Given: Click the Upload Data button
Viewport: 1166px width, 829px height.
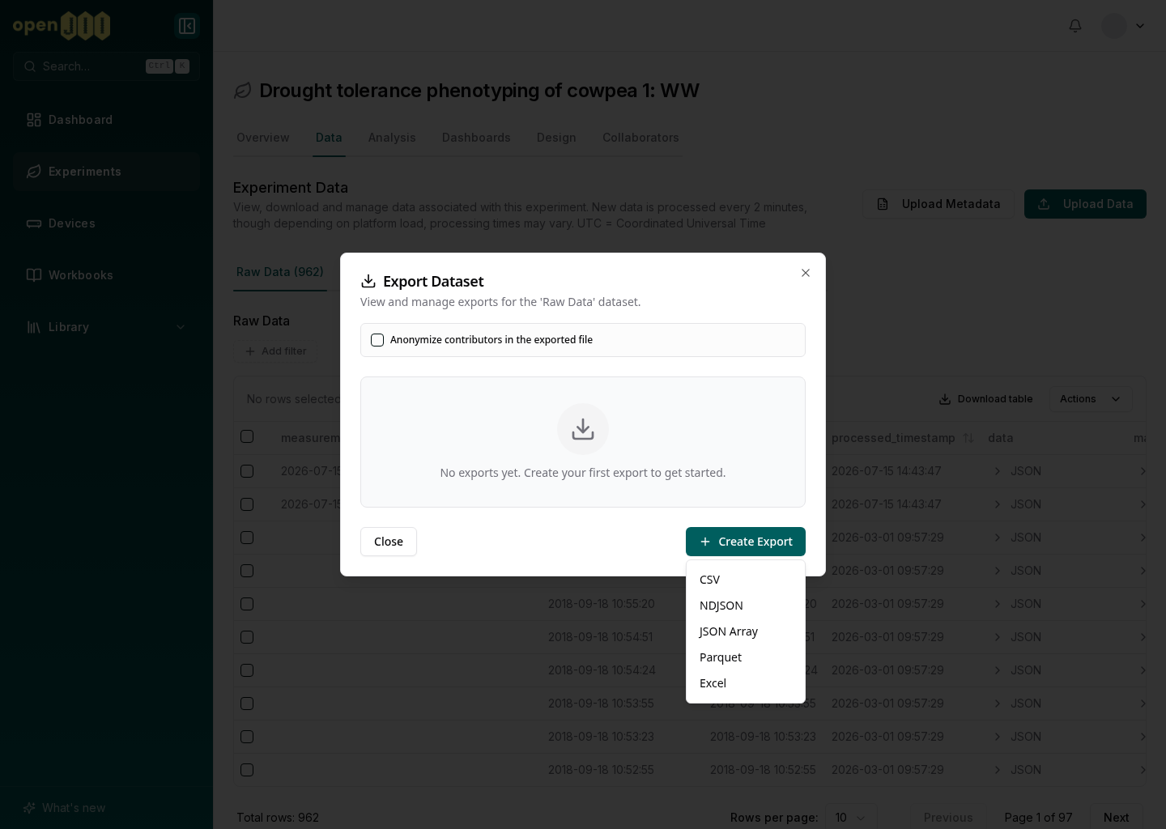Looking at the screenshot, I should (1085, 204).
